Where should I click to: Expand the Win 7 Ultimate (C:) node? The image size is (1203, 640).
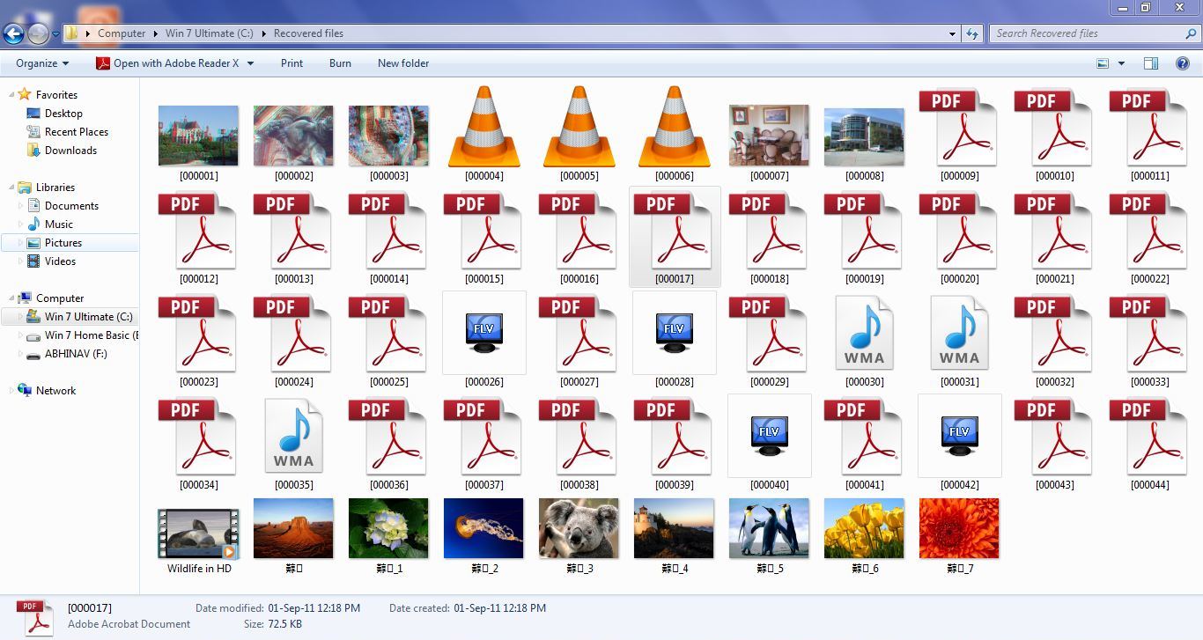(20, 316)
